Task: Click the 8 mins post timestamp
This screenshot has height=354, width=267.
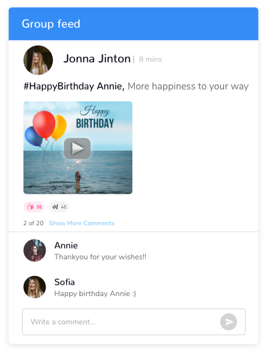Action: point(150,59)
